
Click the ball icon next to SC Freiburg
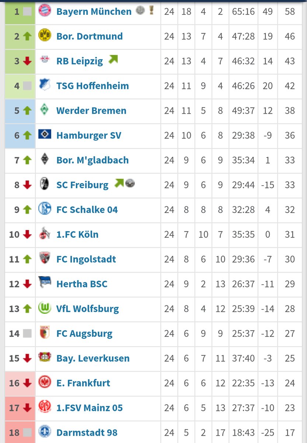(x=130, y=183)
